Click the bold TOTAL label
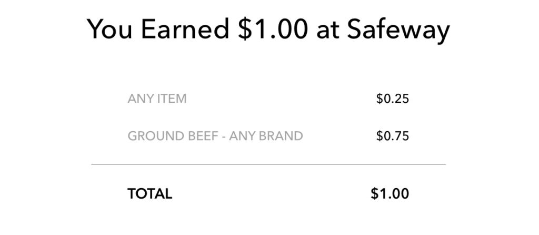This screenshot has width=539, height=235. point(149,194)
